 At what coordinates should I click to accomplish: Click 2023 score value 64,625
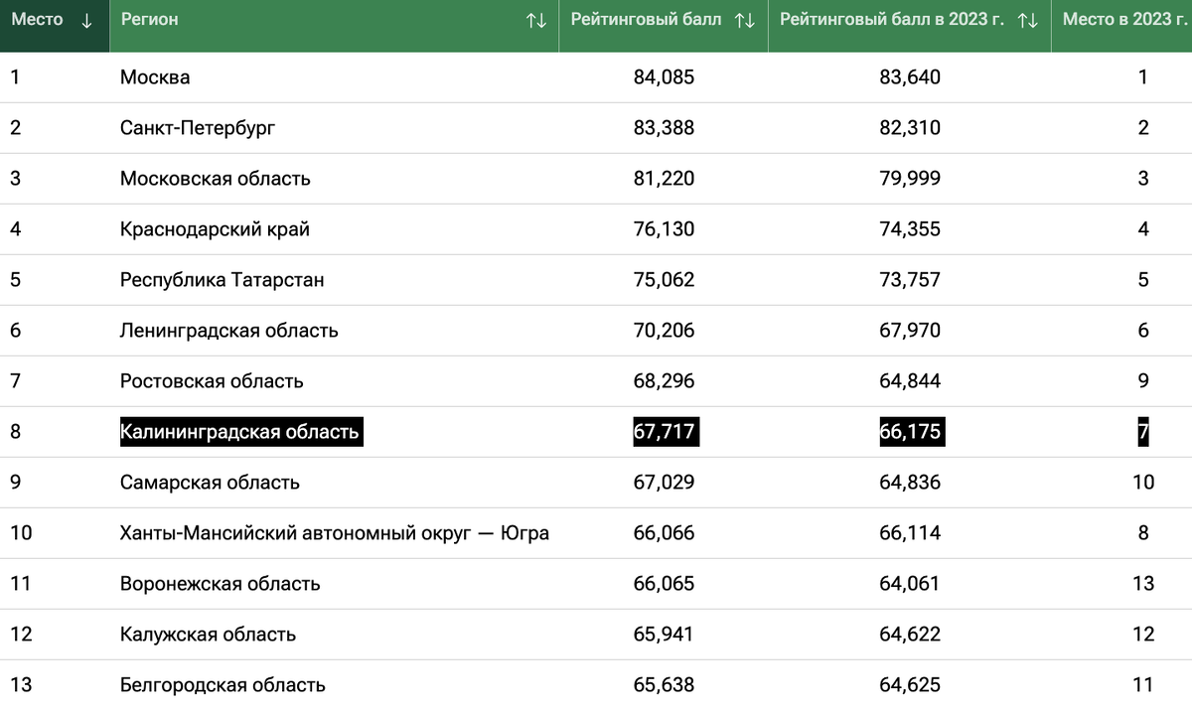click(910, 685)
